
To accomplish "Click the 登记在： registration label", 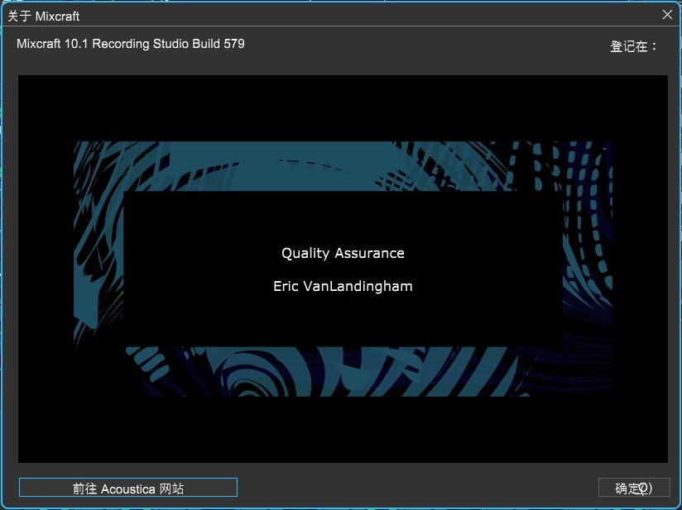I will 634,46.
